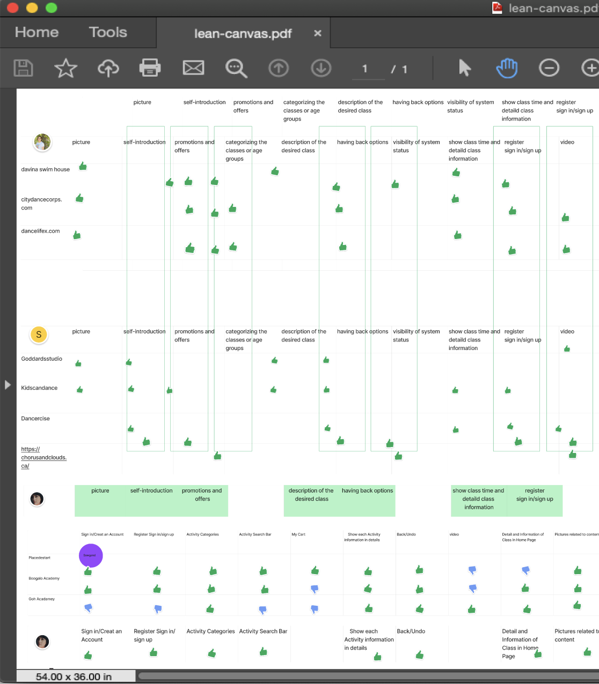Open the chorusandclouds.ca hyperlink

click(x=43, y=457)
